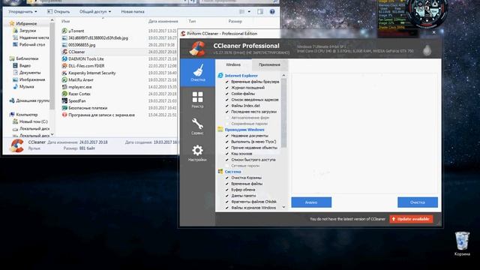Click Система Windows flag icon
The image size is (480, 270).
(x=220, y=172)
